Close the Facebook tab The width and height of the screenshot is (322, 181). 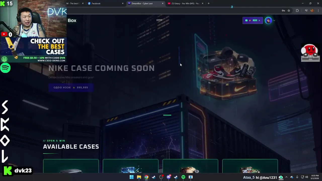[123, 4]
